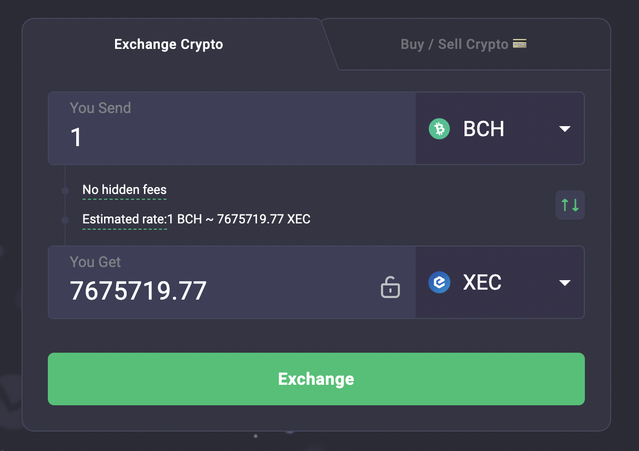Switch to the Exchange Crypto tab
Viewport: 639px width, 451px height.
click(169, 44)
